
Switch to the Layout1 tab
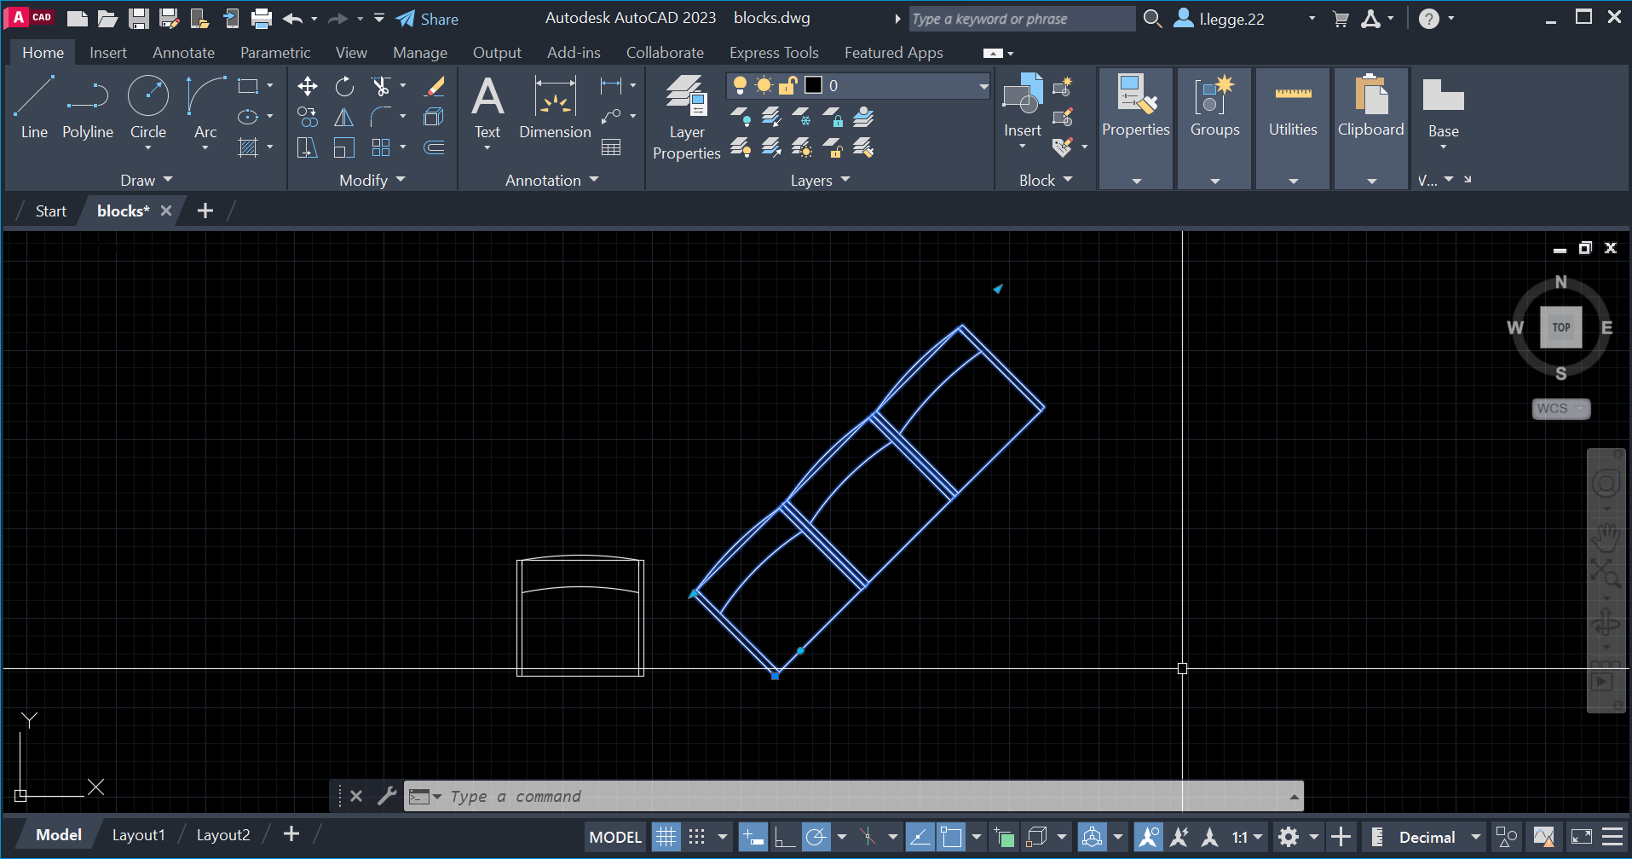pos(138,835)
